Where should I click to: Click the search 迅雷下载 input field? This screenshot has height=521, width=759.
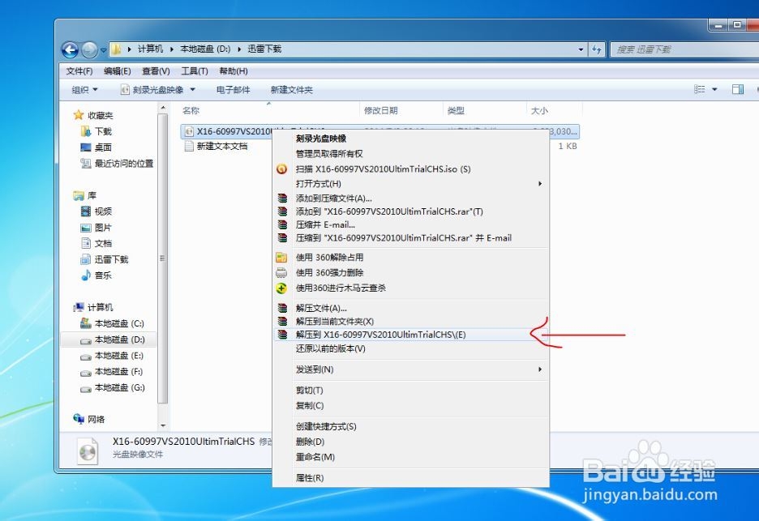[684, 49]
